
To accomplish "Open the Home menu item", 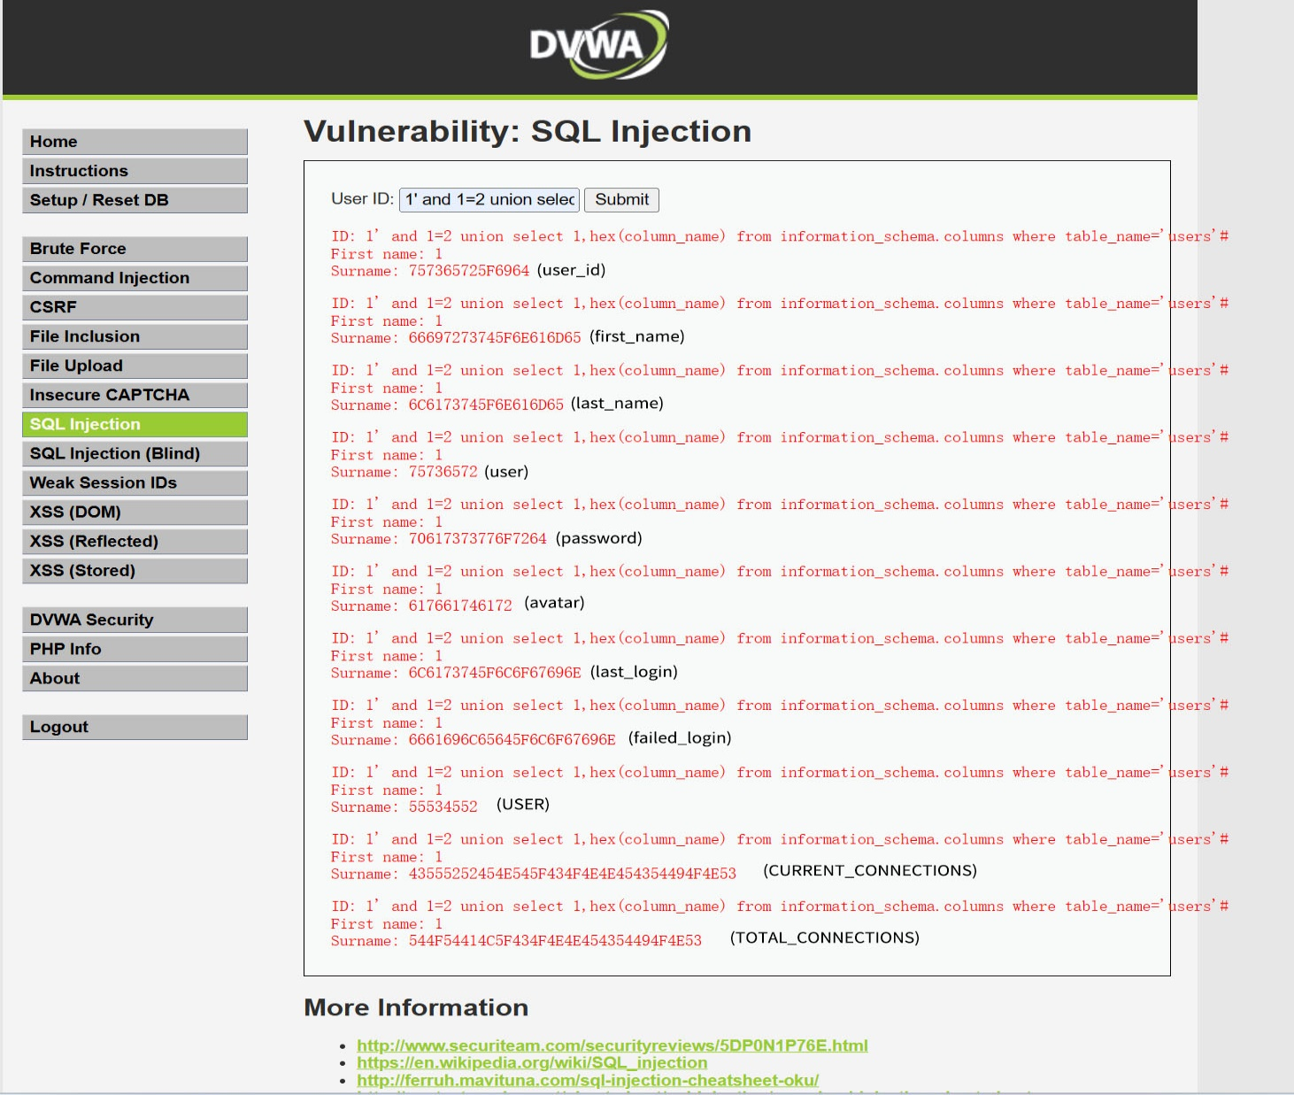I will coord(135,142).
